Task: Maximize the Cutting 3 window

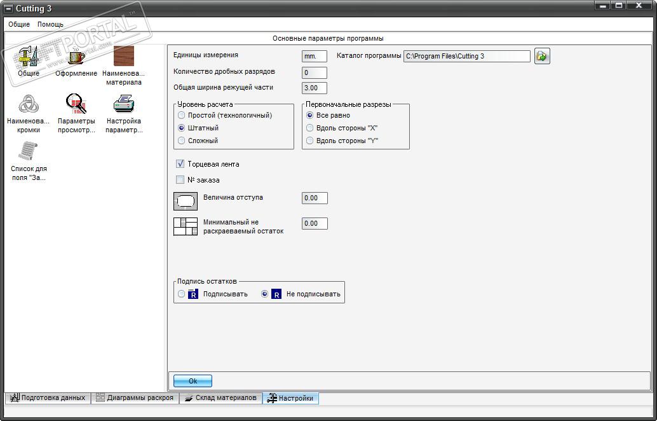Action: [618, 6]
